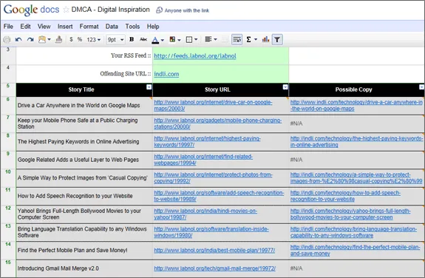Click the merge cells icon
The image size is (425, 278).
(225, 40)
